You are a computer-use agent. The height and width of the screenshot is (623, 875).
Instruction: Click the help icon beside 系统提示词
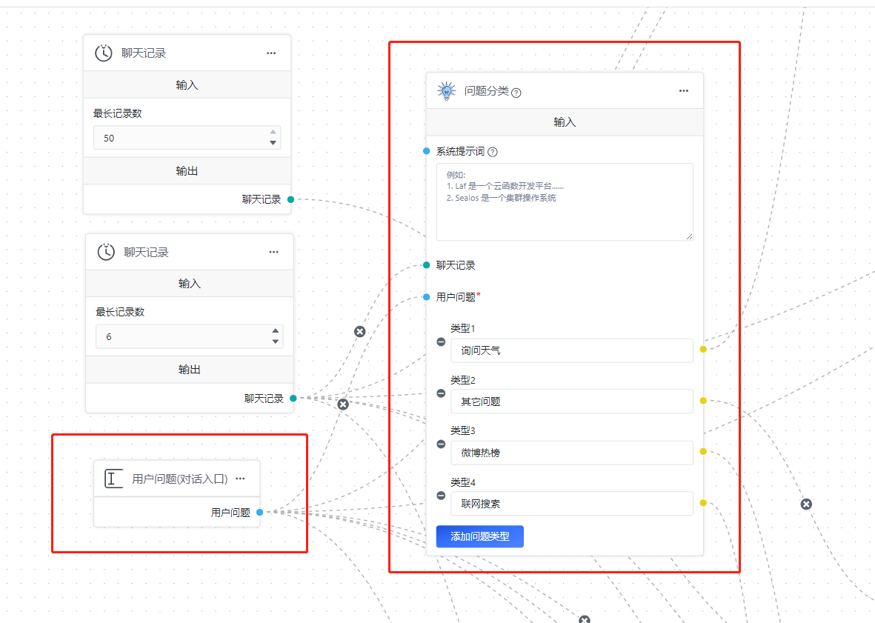(493, 152)
